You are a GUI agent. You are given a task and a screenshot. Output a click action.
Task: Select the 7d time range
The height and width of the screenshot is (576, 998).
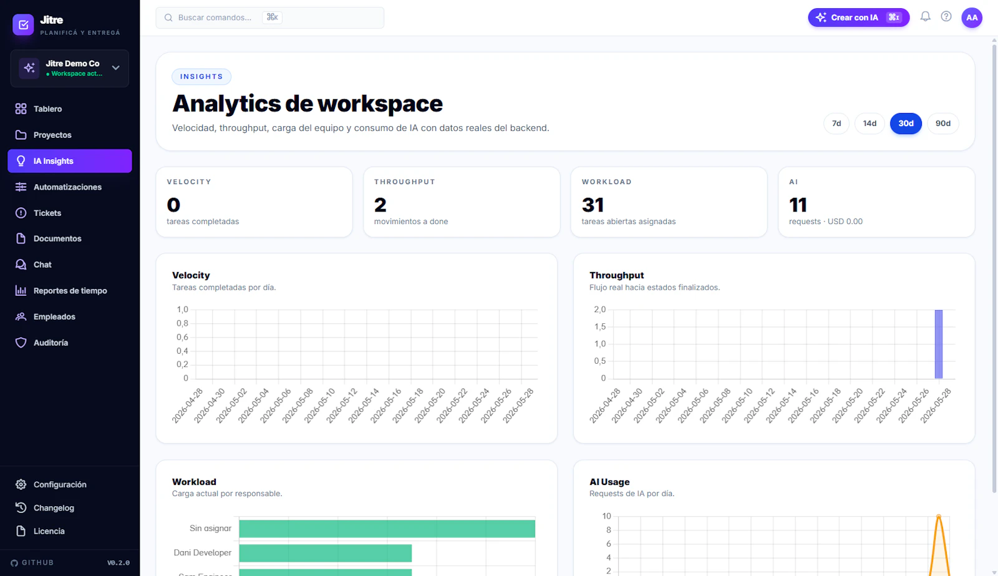tap(836, 124)
